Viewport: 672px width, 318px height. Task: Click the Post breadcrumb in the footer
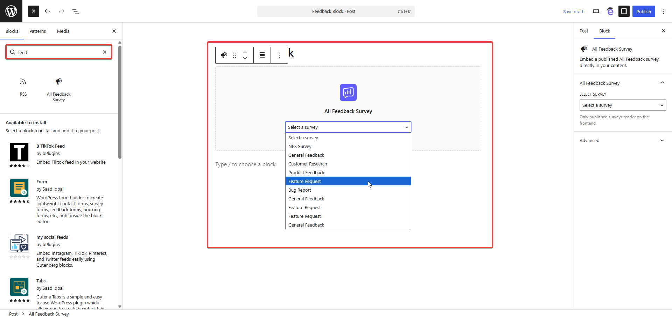pyautogui.click(x=13, y=314)
